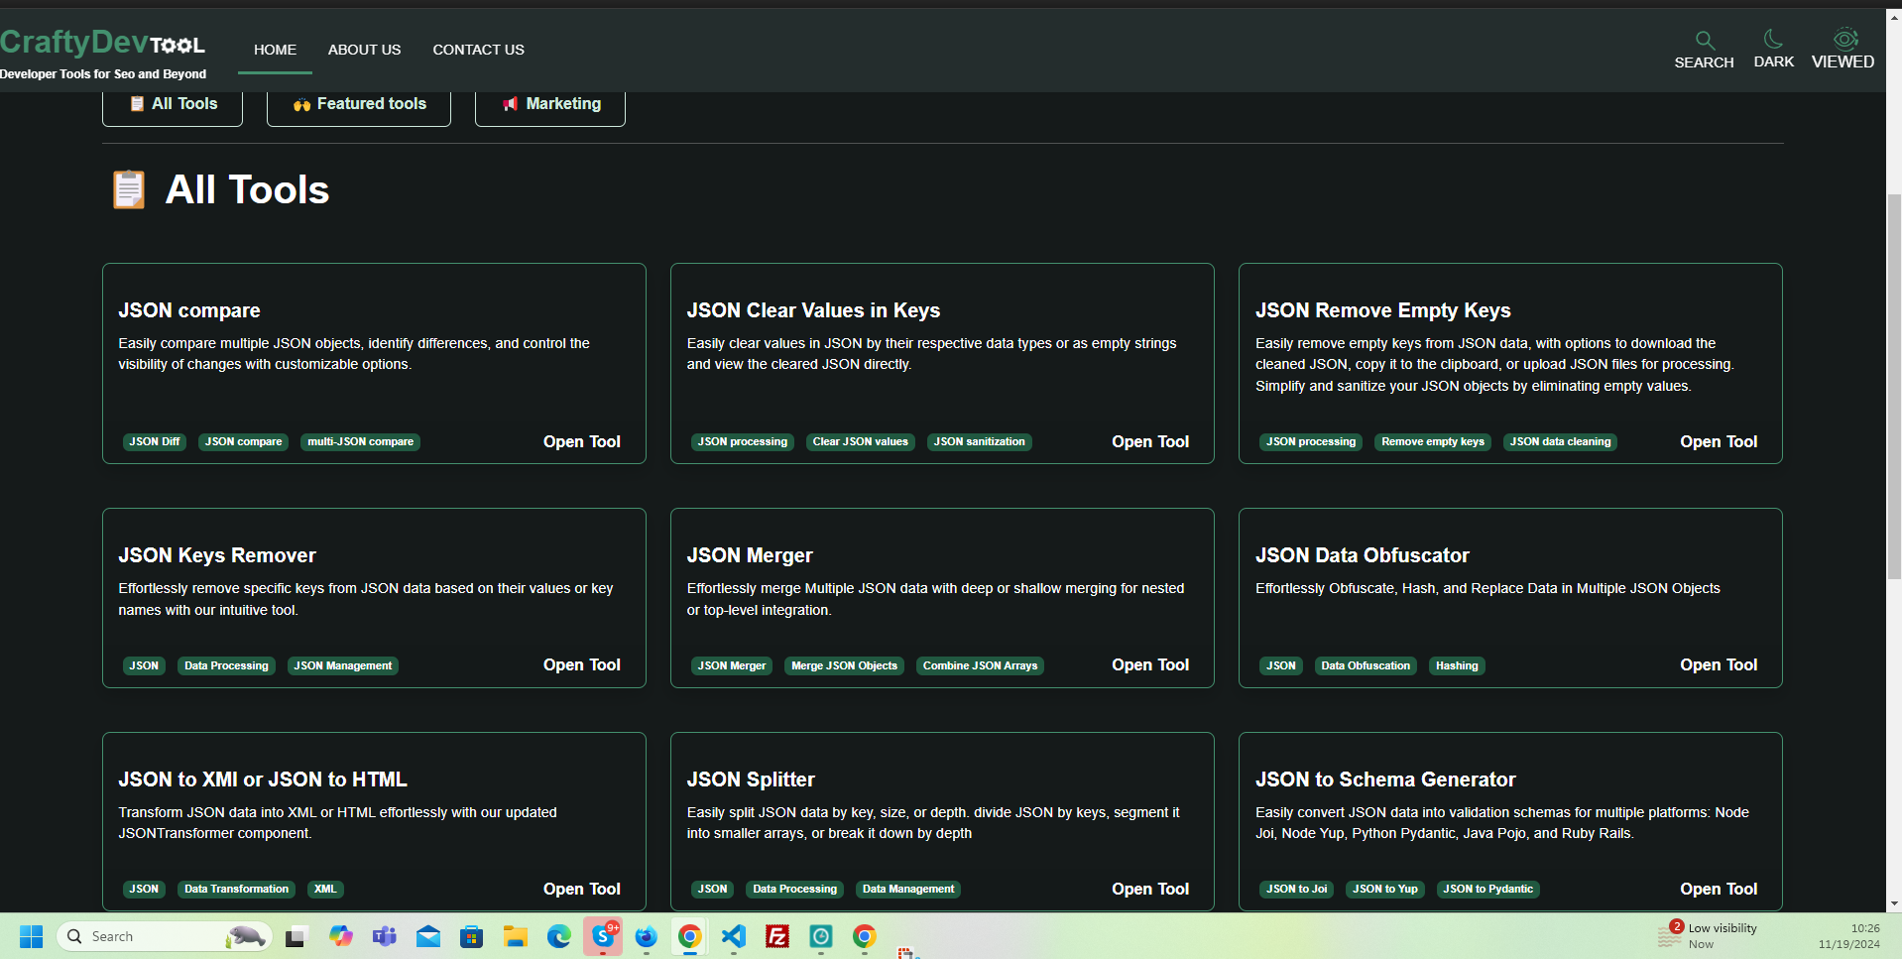Open Tool for JSON Clear Values in Keys

click(x=1149, y=441)
